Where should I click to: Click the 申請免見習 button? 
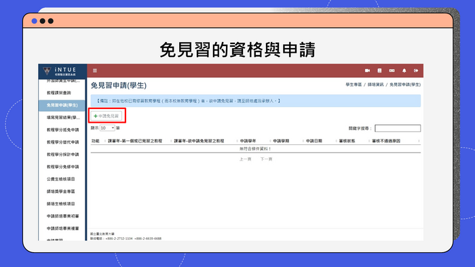tap(107, 116)
